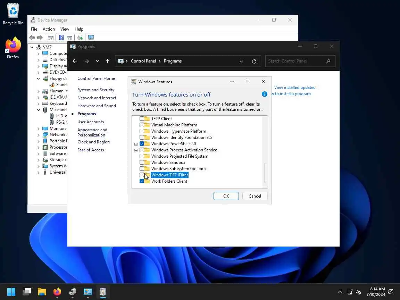Click Show/Hide Console Tree icon in Device Manager
The height and width of the screenshot is (300, 400).
point(50,38)
